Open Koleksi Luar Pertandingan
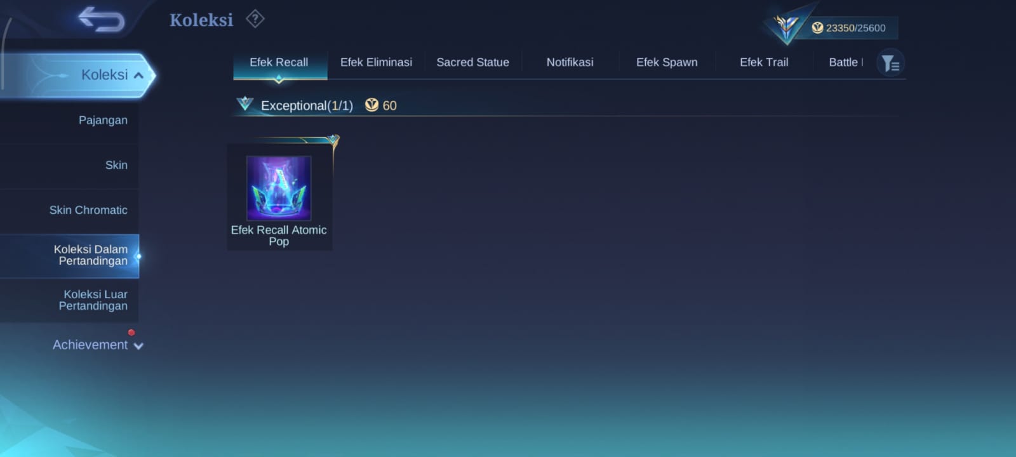The width and height of the screenshot is (1016, 457). [70, 300]
